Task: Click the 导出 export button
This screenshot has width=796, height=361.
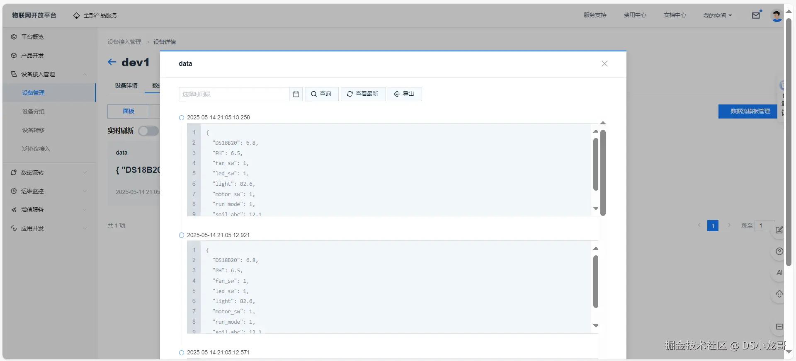Action: click(x=404, y=94)
